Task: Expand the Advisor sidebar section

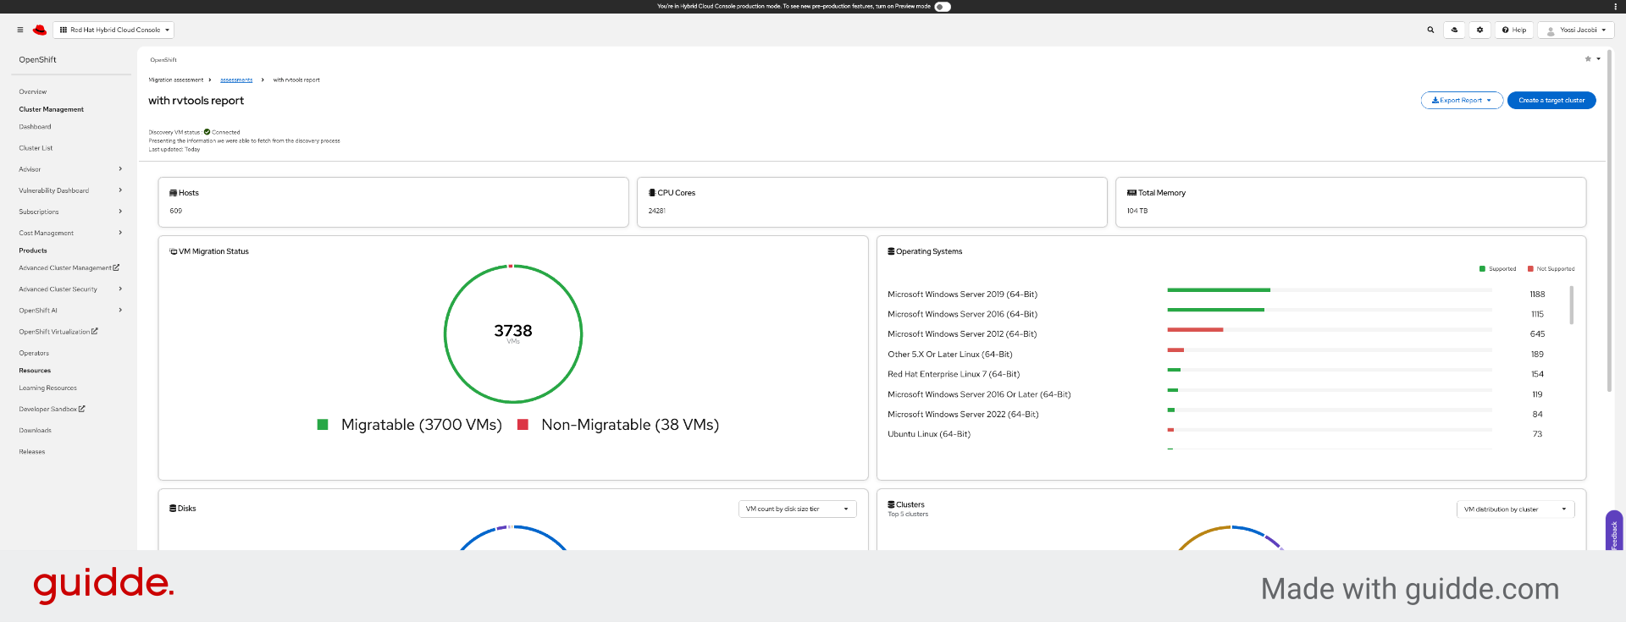Action: [x=70, y=169]
